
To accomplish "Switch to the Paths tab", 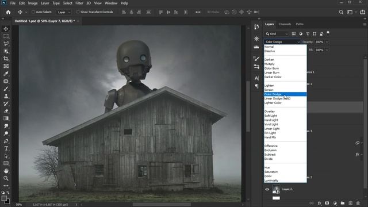I will (300, 24).
